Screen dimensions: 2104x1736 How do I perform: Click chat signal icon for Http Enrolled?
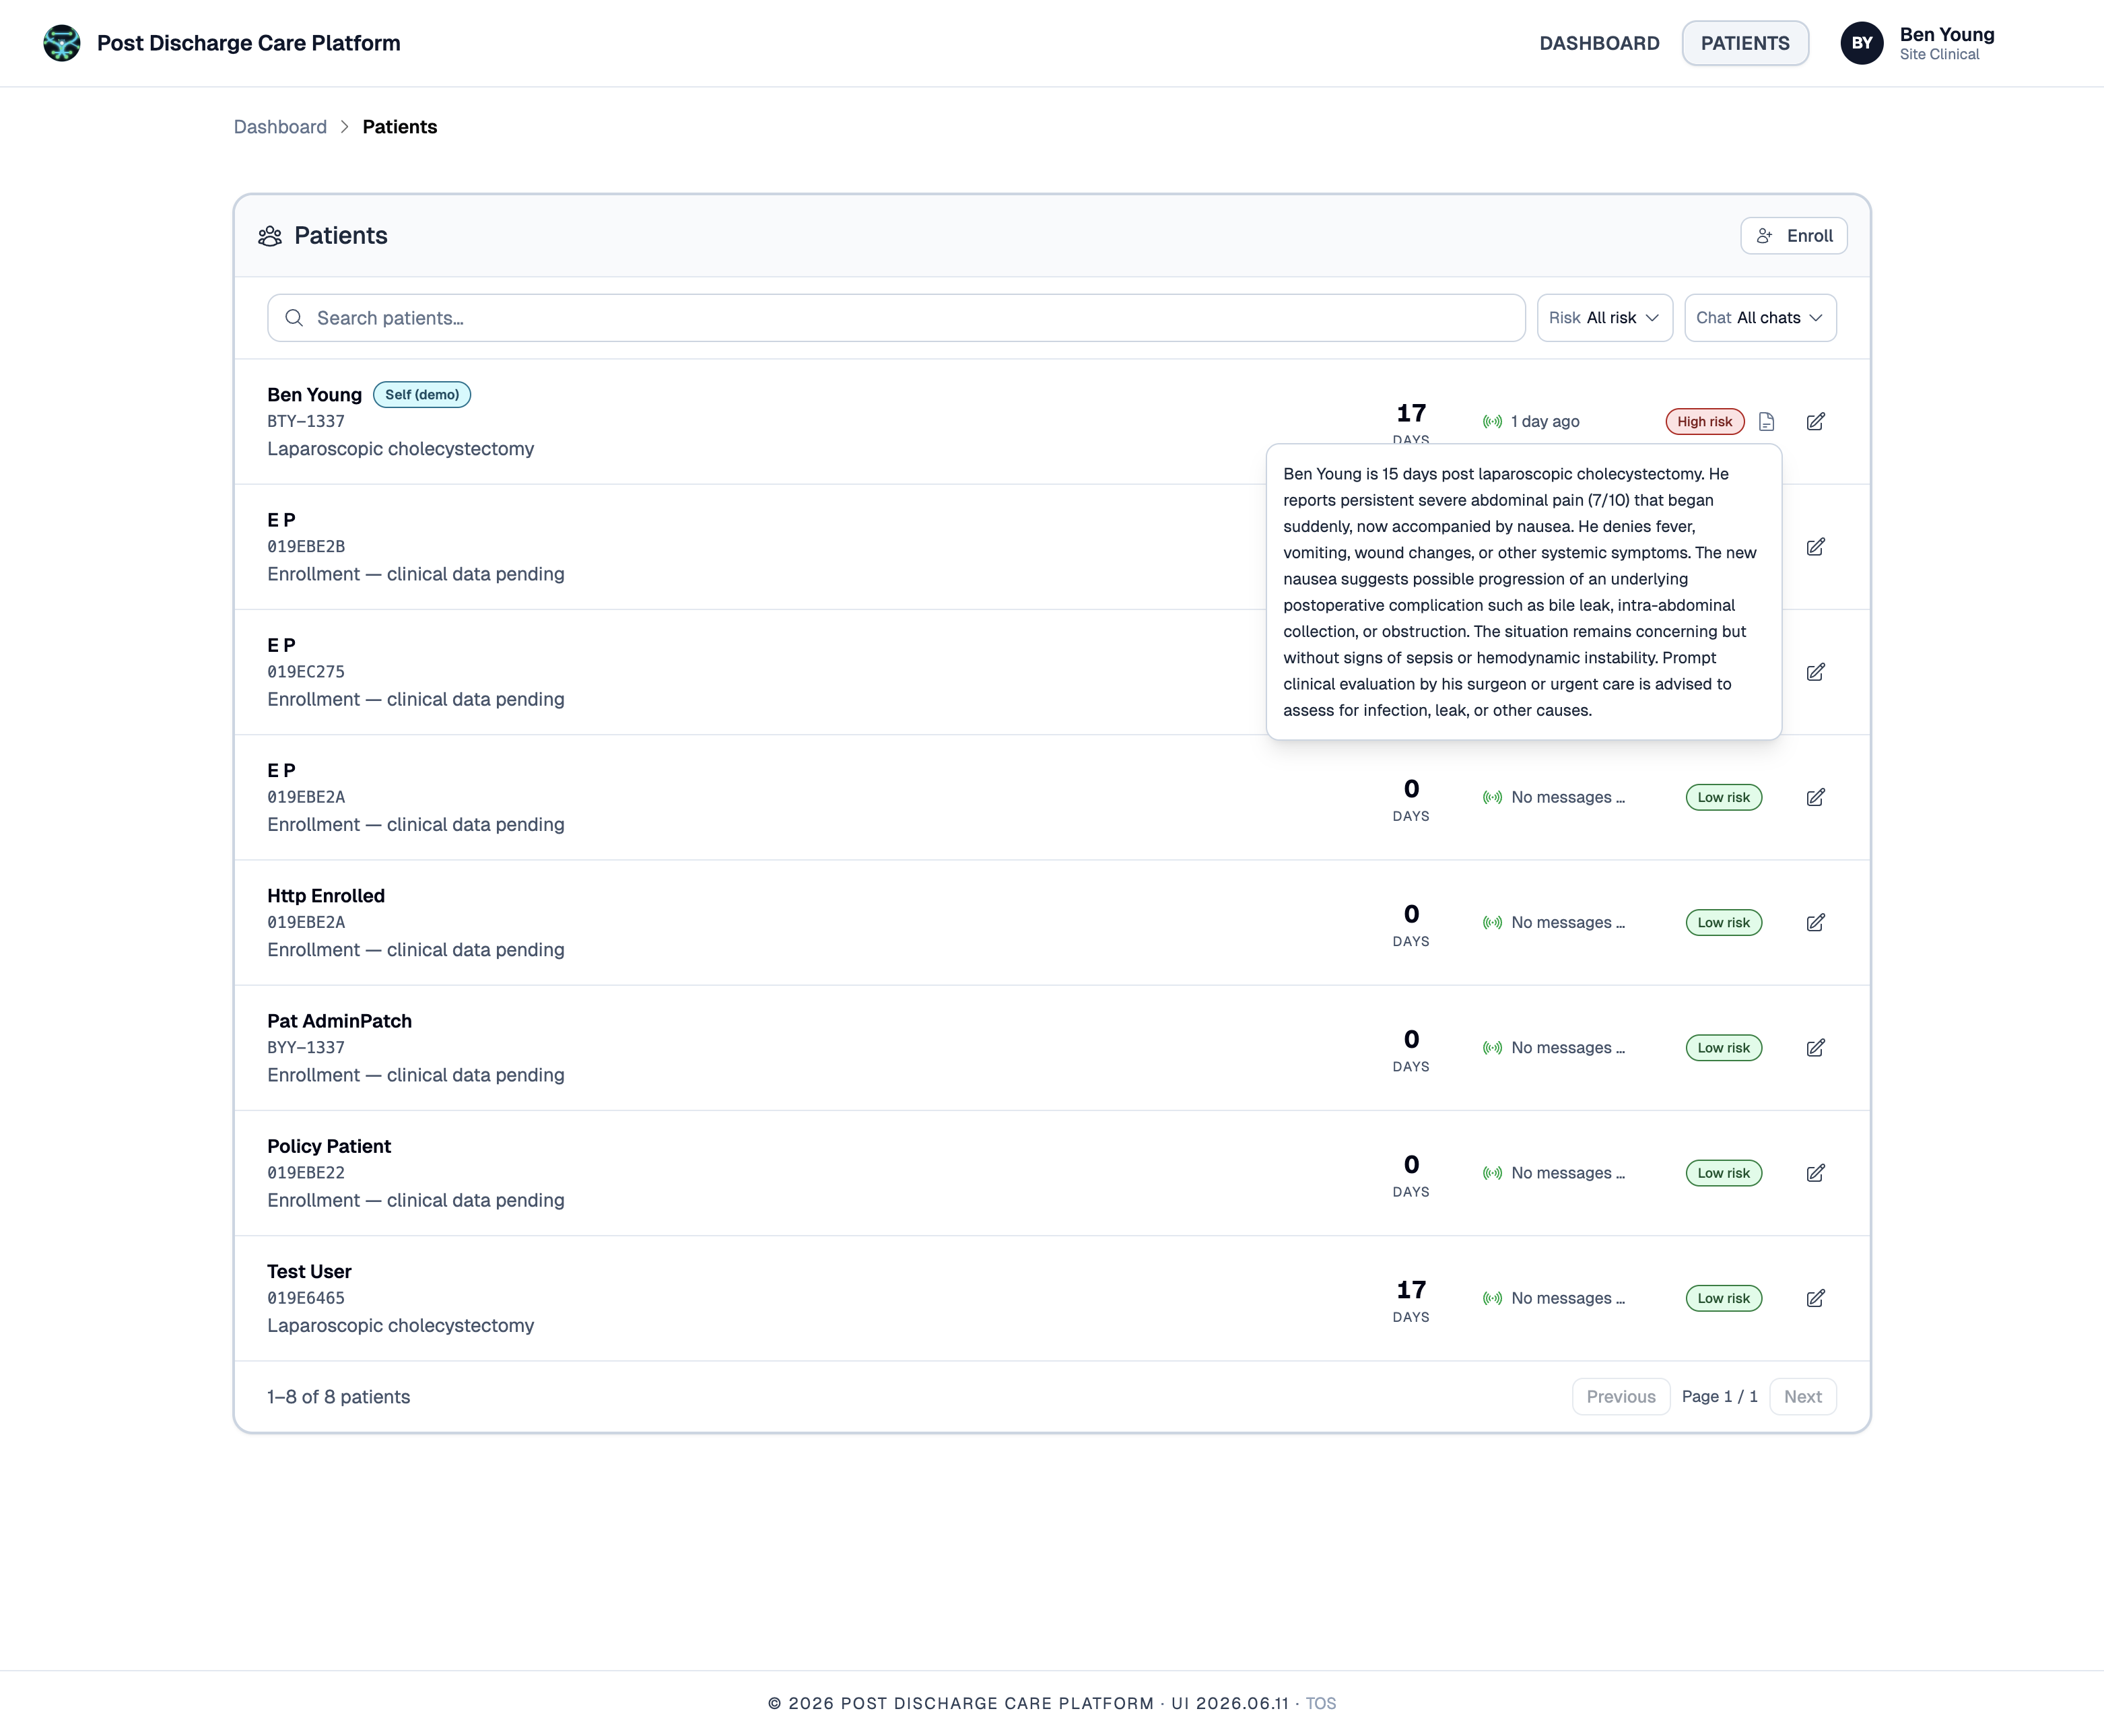(1492, 922)
